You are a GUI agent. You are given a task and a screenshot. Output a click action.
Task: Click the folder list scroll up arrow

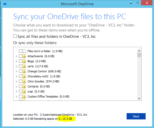[x=139, y=51]
